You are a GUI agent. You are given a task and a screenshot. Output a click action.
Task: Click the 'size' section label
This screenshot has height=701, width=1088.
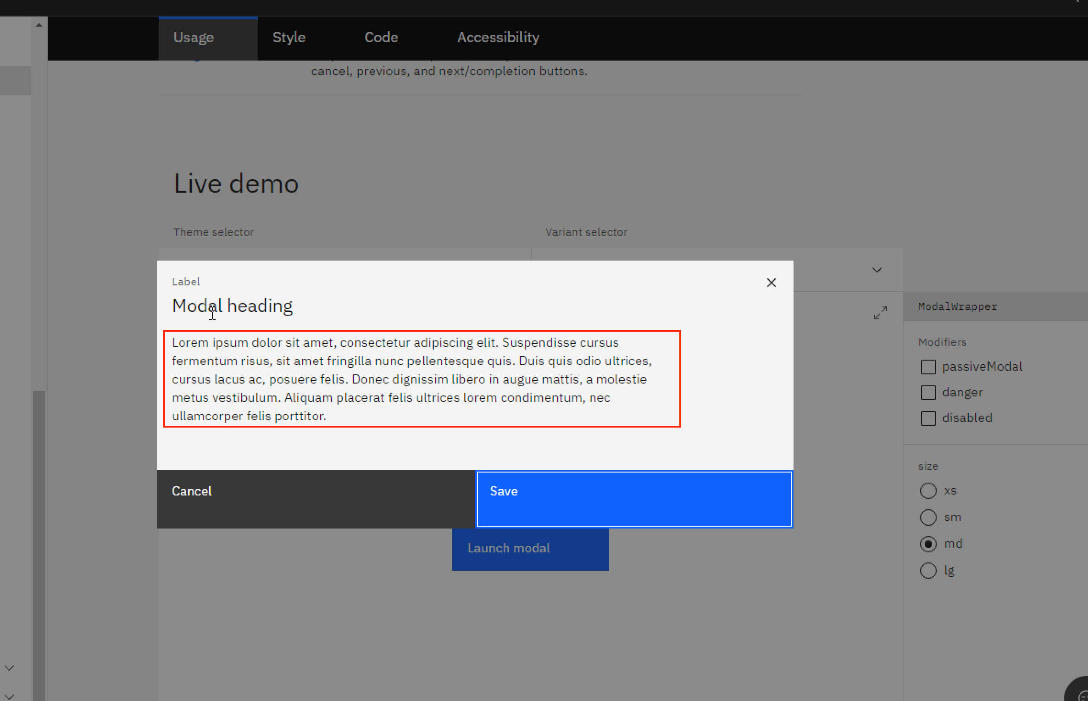(928, 467)
